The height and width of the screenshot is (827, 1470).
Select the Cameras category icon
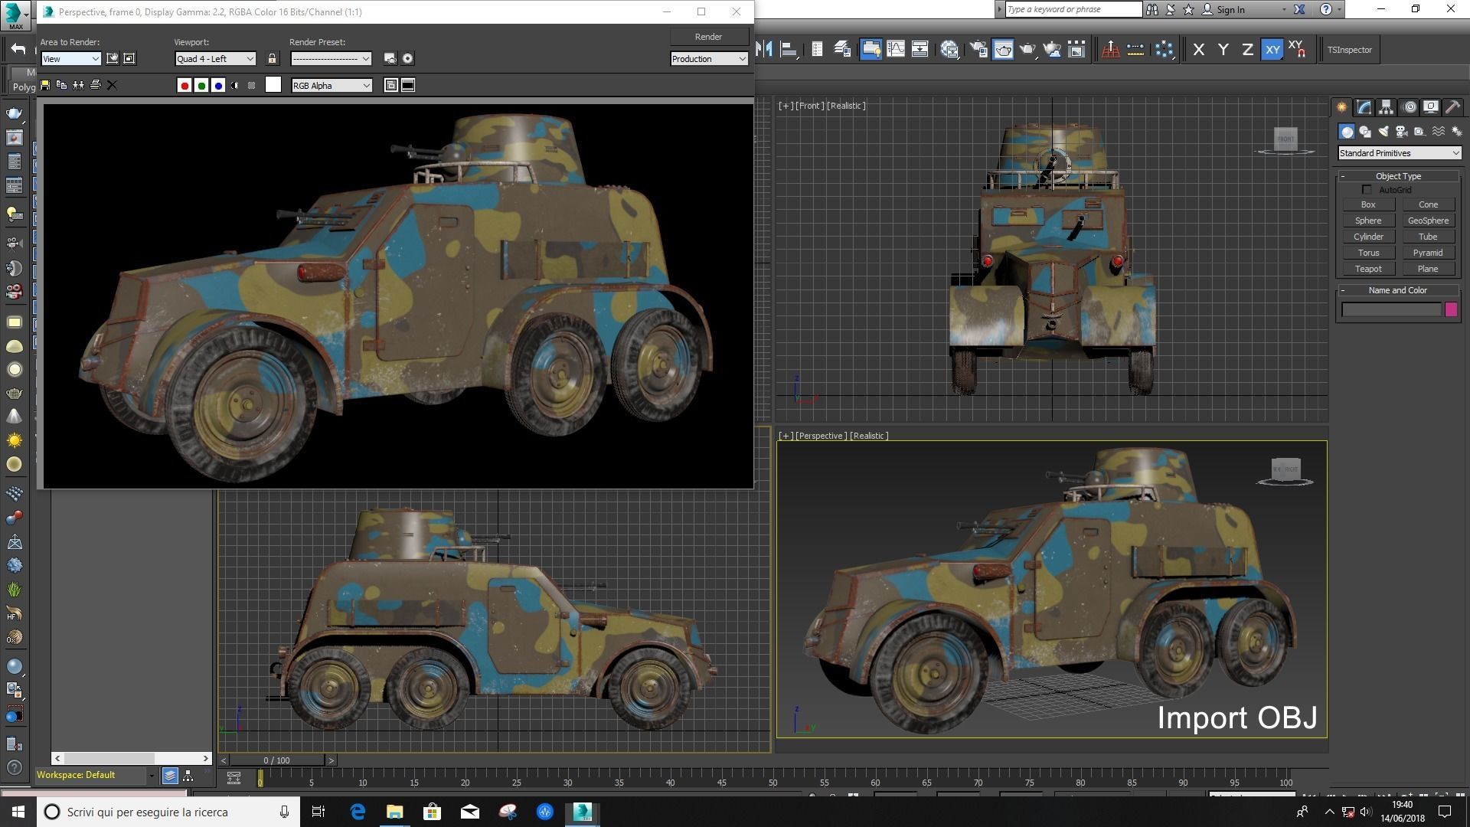pyautogui.click(x=1402, y=132)
